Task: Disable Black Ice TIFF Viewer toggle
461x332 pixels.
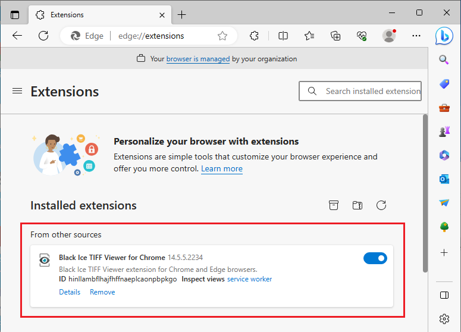Action: click(375, 258)
